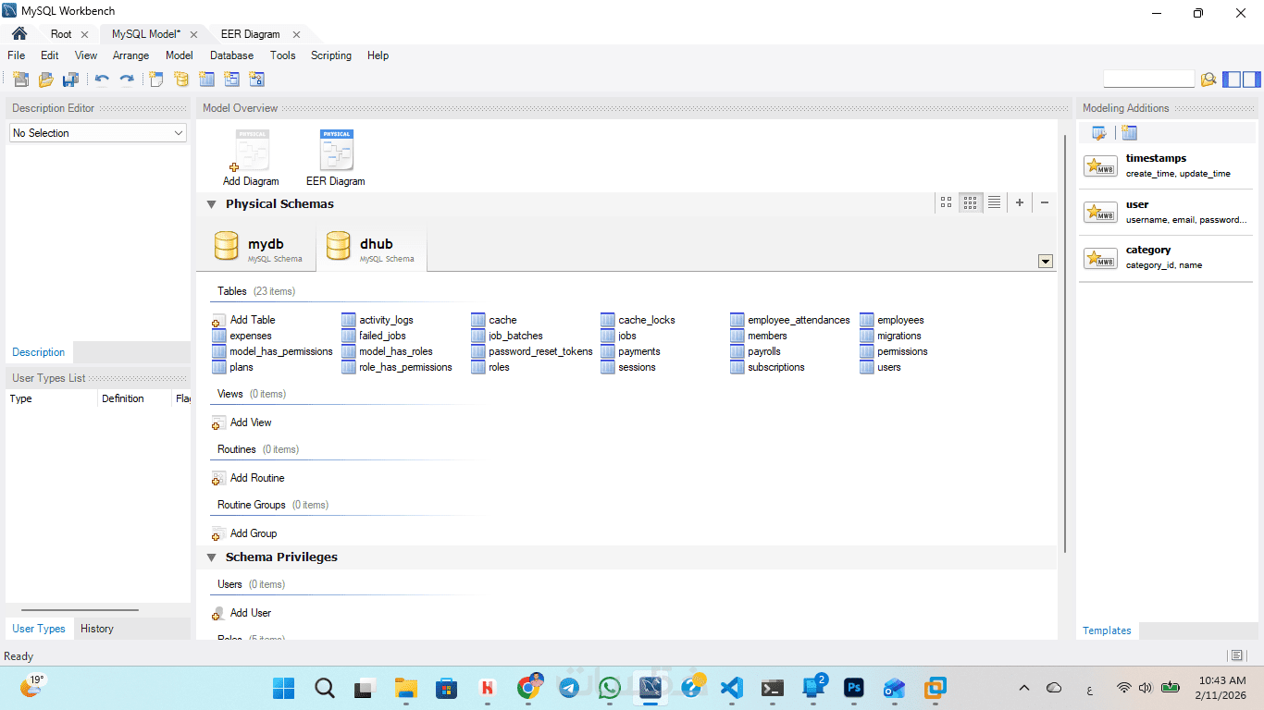Switch to large icons view
Image resolution: width=1264 pixels, height=710 pixels.
tap(946, 202)
